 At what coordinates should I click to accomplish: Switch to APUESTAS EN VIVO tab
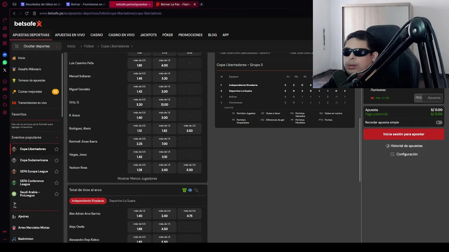(x=70, y=35)
